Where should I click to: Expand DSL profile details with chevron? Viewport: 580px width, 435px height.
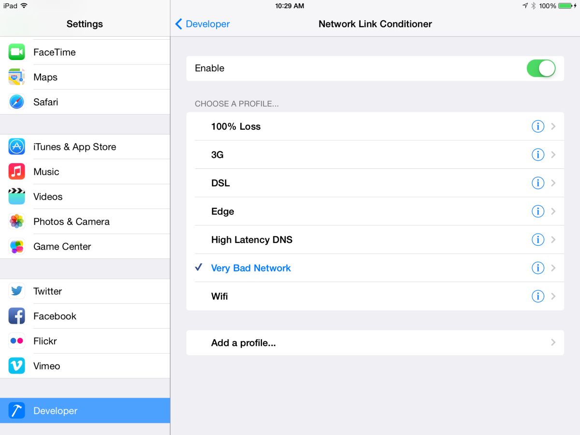click(x=553, y=183)
